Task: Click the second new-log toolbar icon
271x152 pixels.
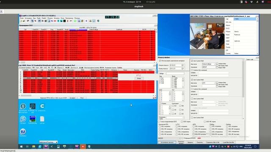Action: coord(24,21)
